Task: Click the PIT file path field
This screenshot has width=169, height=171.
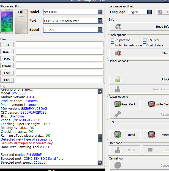Action: pyautogui.click(x=59, y=44)
